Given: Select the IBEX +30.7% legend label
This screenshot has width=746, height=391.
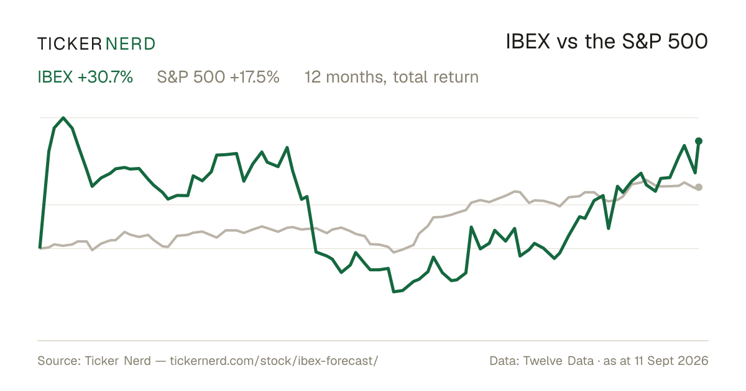Looking at the screenshot, I should pos(86,77).
